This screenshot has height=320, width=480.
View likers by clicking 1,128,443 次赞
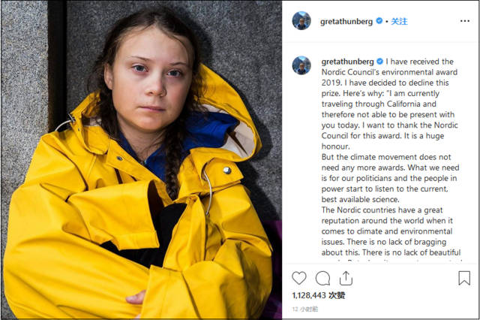click(319, 295)
